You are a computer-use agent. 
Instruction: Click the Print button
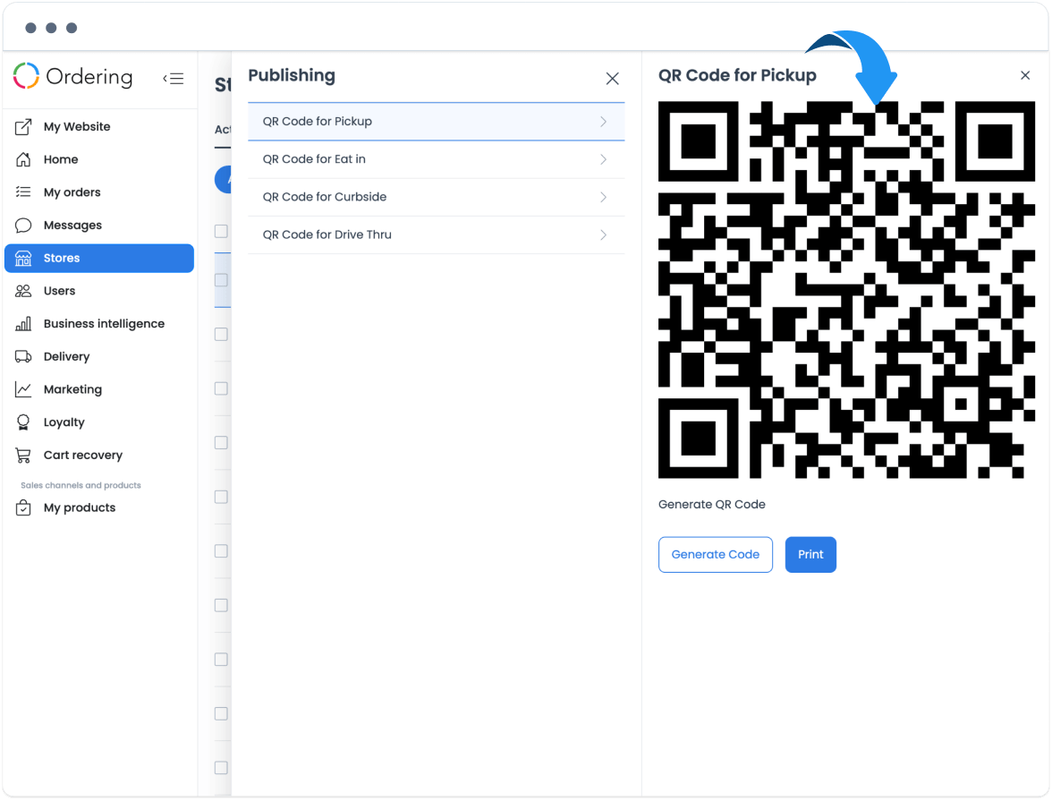[810, 555]
